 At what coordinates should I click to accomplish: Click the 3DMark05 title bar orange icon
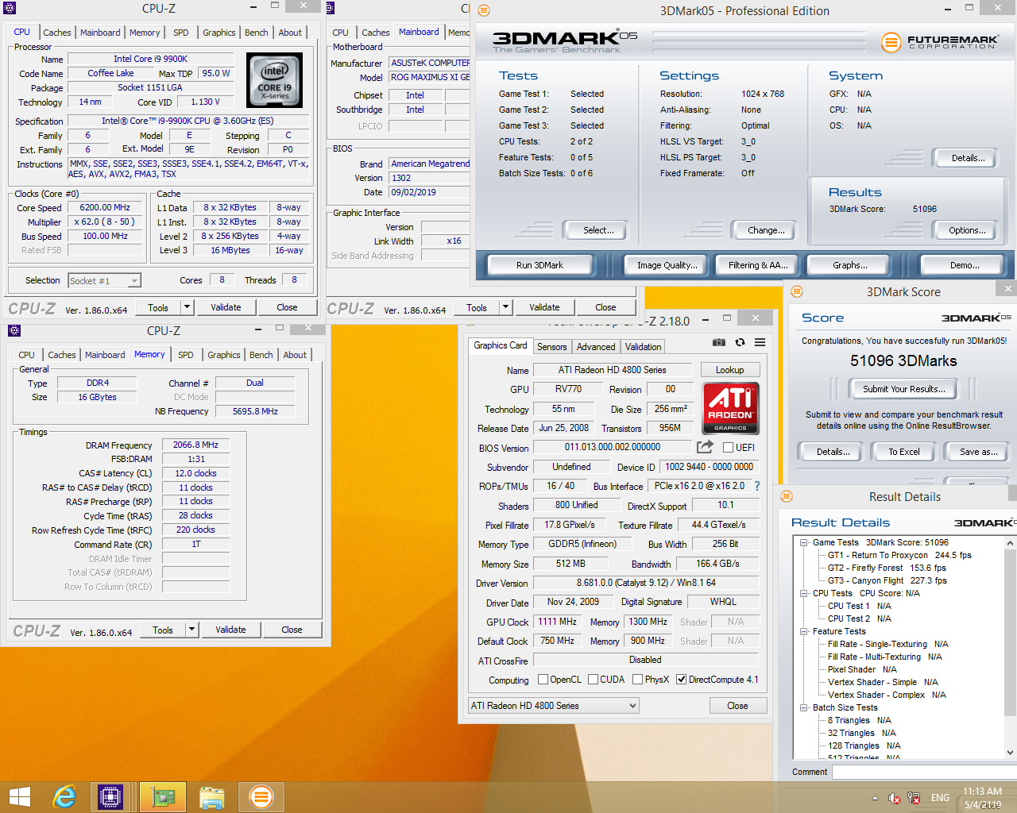coord(484,10)
